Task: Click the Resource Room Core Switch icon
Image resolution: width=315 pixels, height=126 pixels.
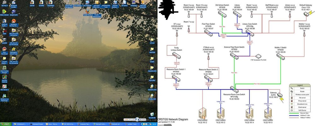Action: point(234,89)
